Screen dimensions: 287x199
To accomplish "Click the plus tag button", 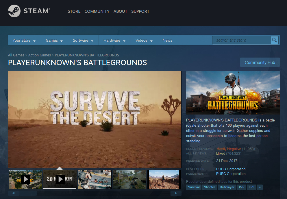I will coord(260,187).
